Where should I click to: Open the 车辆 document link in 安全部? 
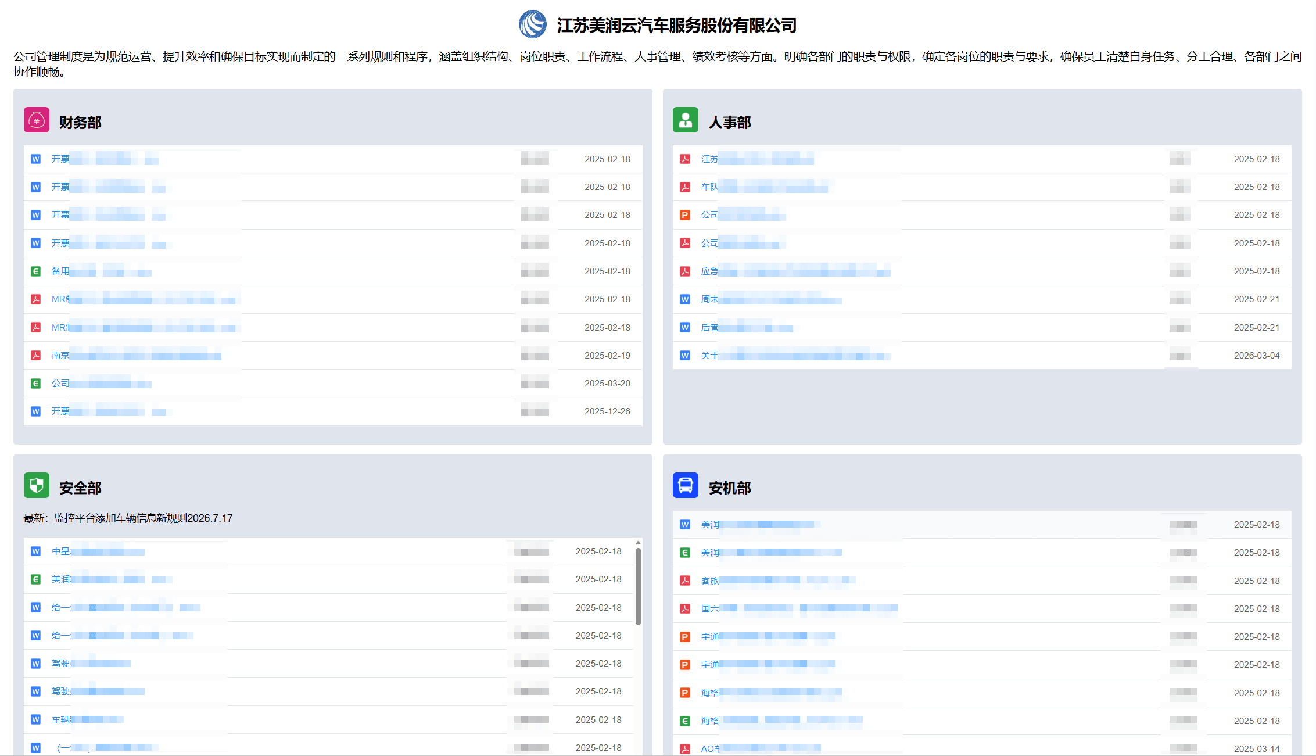click(88, 719)
